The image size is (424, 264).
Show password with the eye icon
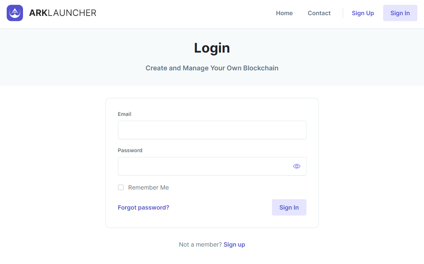tap(296, 166)
